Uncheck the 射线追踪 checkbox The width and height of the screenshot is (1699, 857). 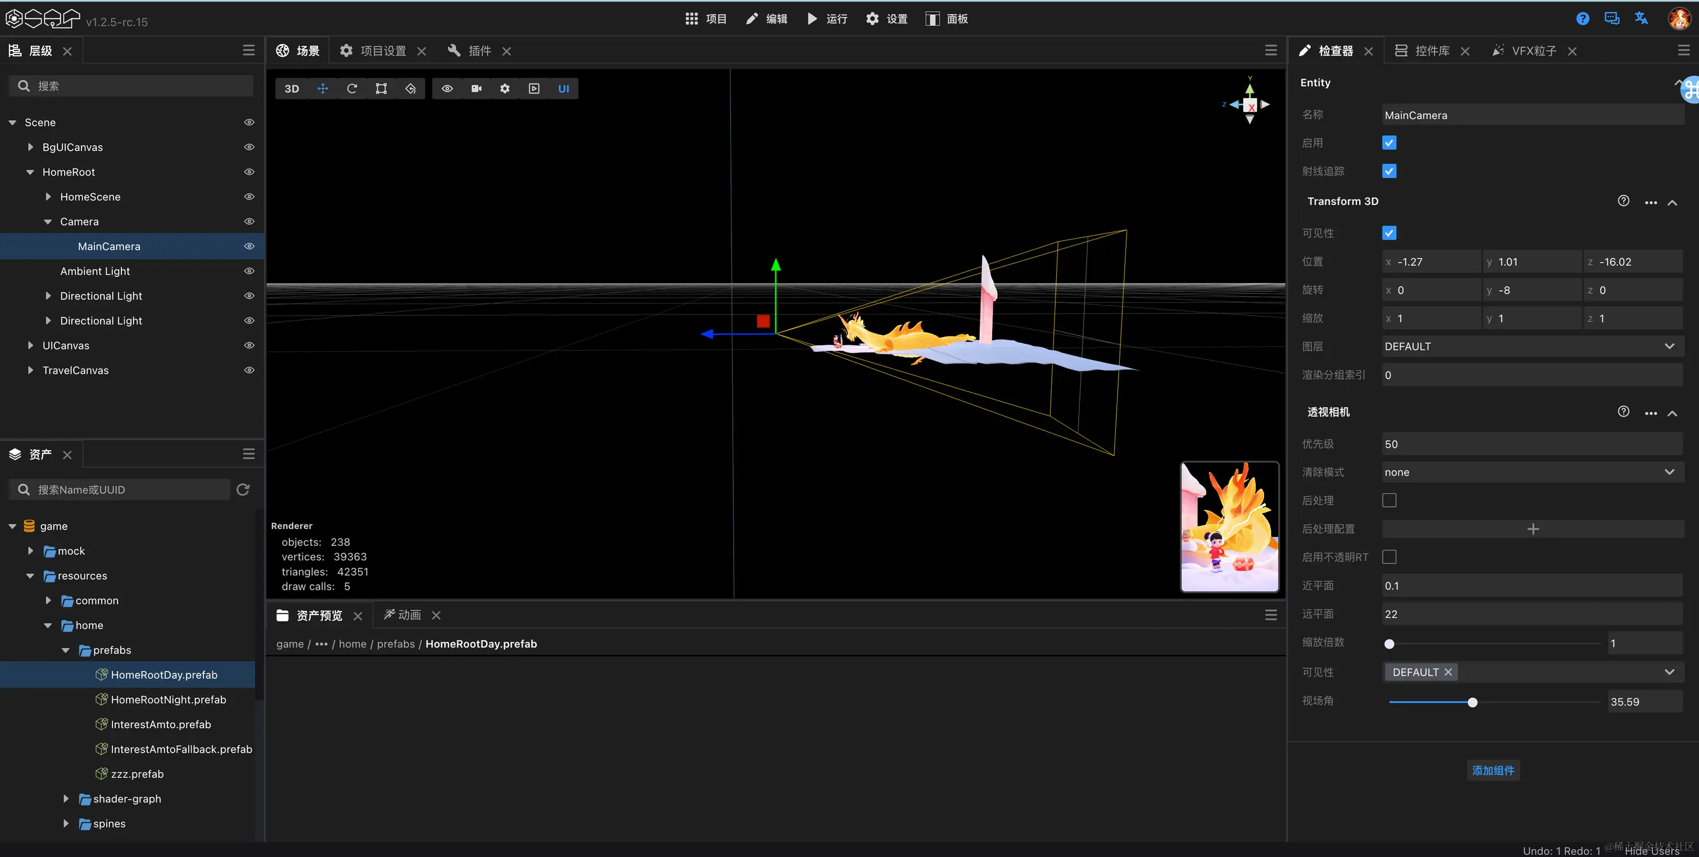(1389, 171)
